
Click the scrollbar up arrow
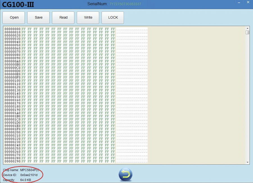[x=247, y=28]
